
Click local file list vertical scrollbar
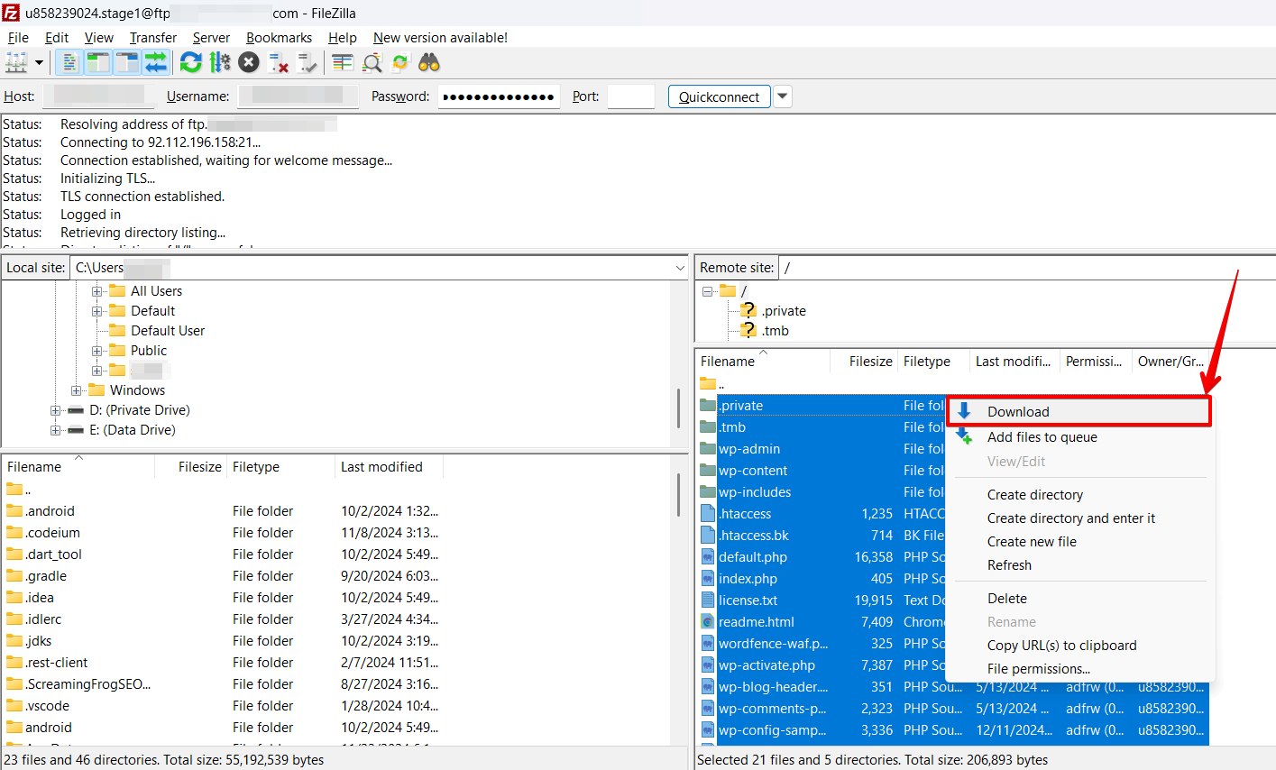678,496
